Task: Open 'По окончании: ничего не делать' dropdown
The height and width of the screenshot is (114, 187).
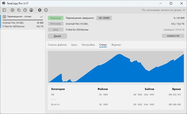Action: (163, 10)
